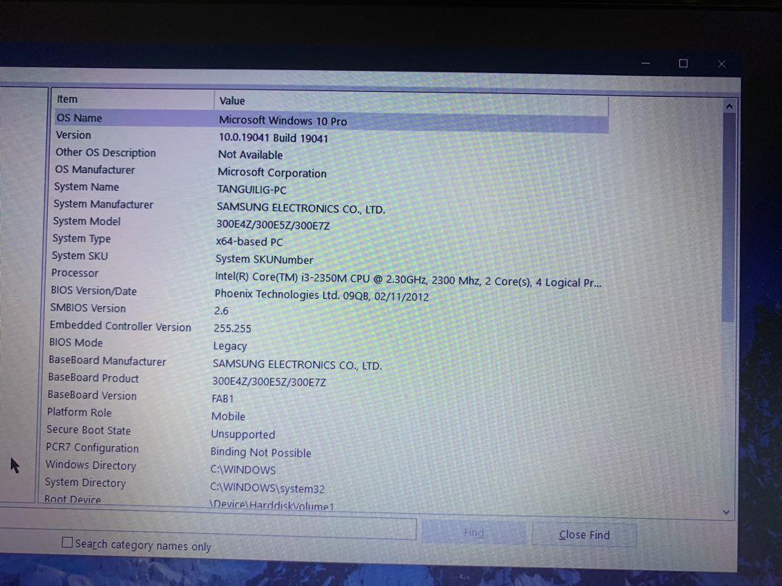
Task: Click the 'Mobile' value
Action: (x=228, y=416)
